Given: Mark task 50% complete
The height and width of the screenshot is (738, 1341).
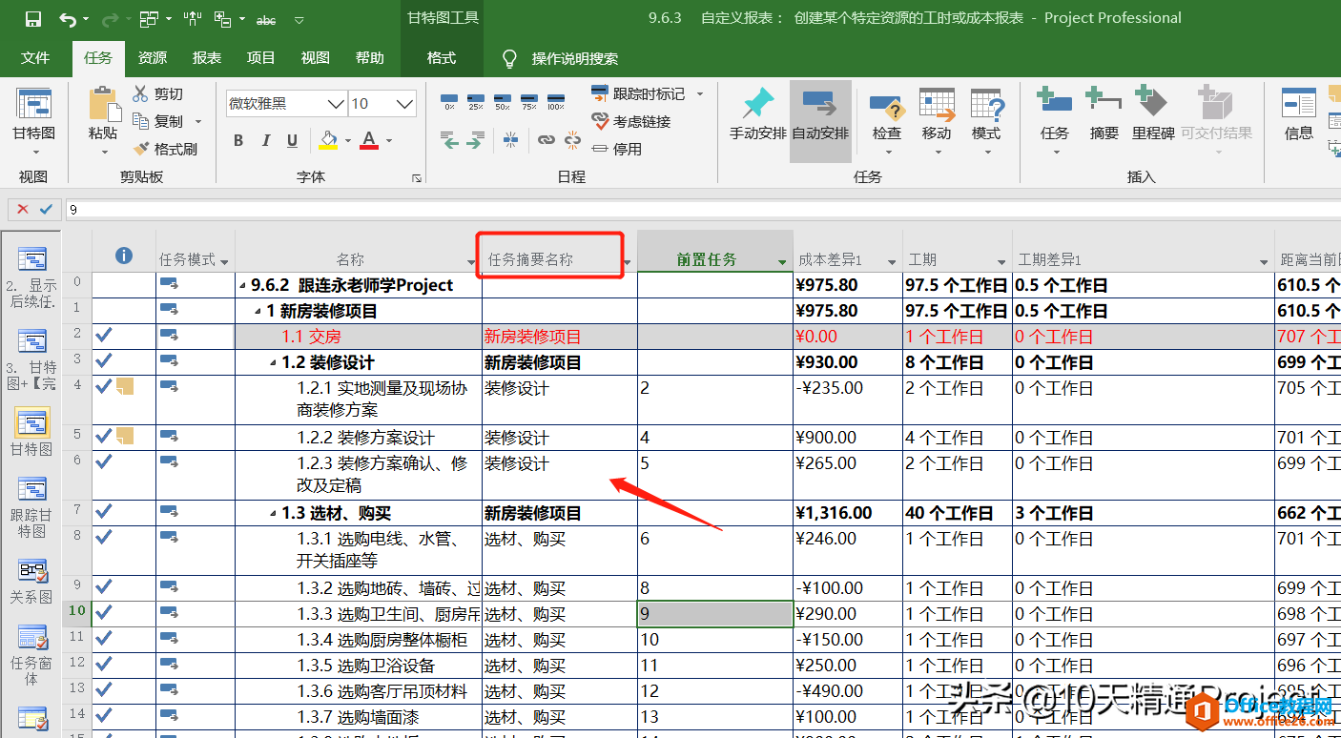Looking at the screenshot, I should point(503,101).
